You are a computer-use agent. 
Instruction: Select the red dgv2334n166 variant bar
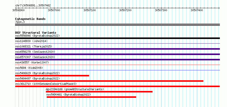click(99, 92)
